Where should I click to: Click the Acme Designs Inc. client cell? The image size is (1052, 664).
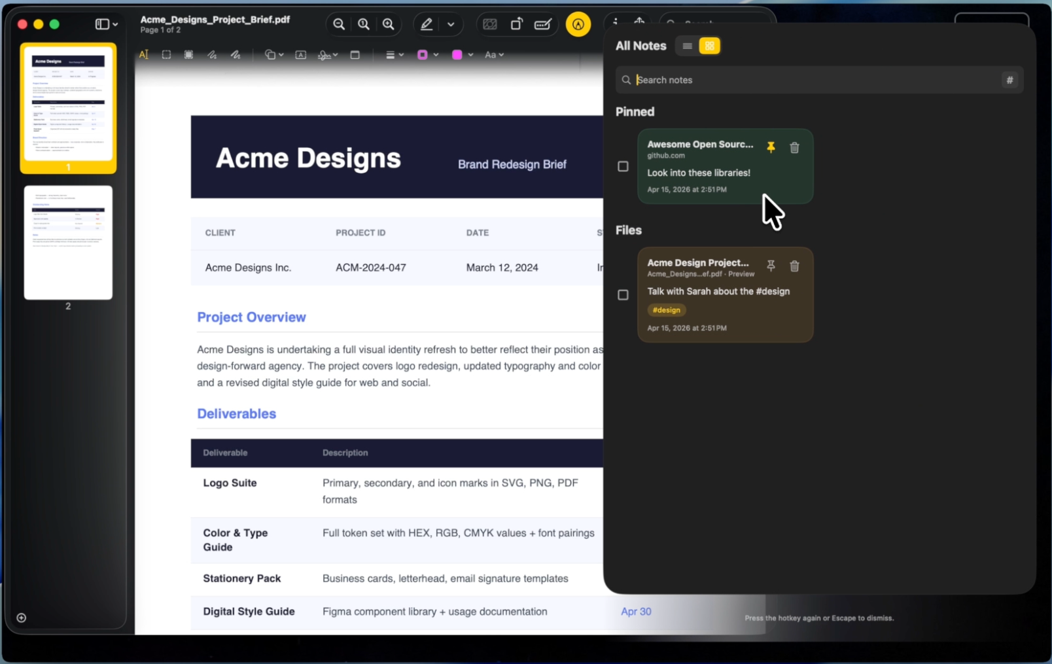point(248,268)
